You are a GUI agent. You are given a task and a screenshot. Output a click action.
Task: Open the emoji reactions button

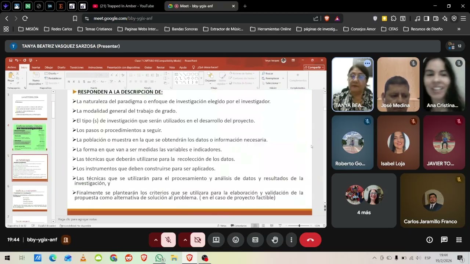[236, 240]
